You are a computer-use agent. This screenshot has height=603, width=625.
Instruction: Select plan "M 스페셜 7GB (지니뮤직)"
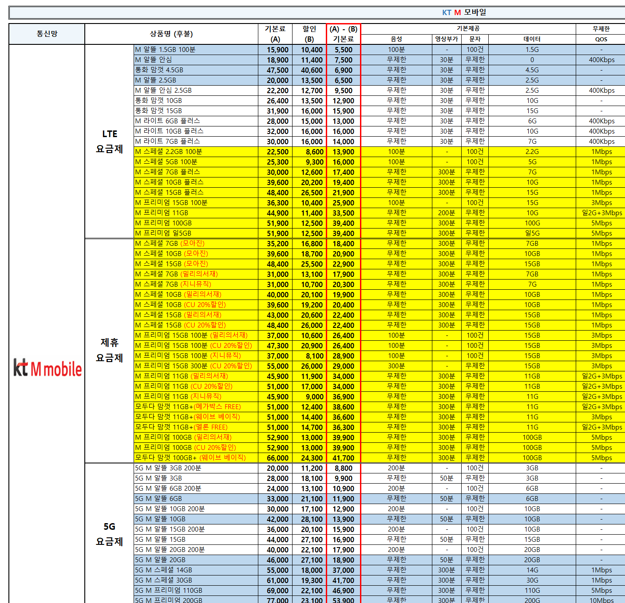[x=173, y=284]
